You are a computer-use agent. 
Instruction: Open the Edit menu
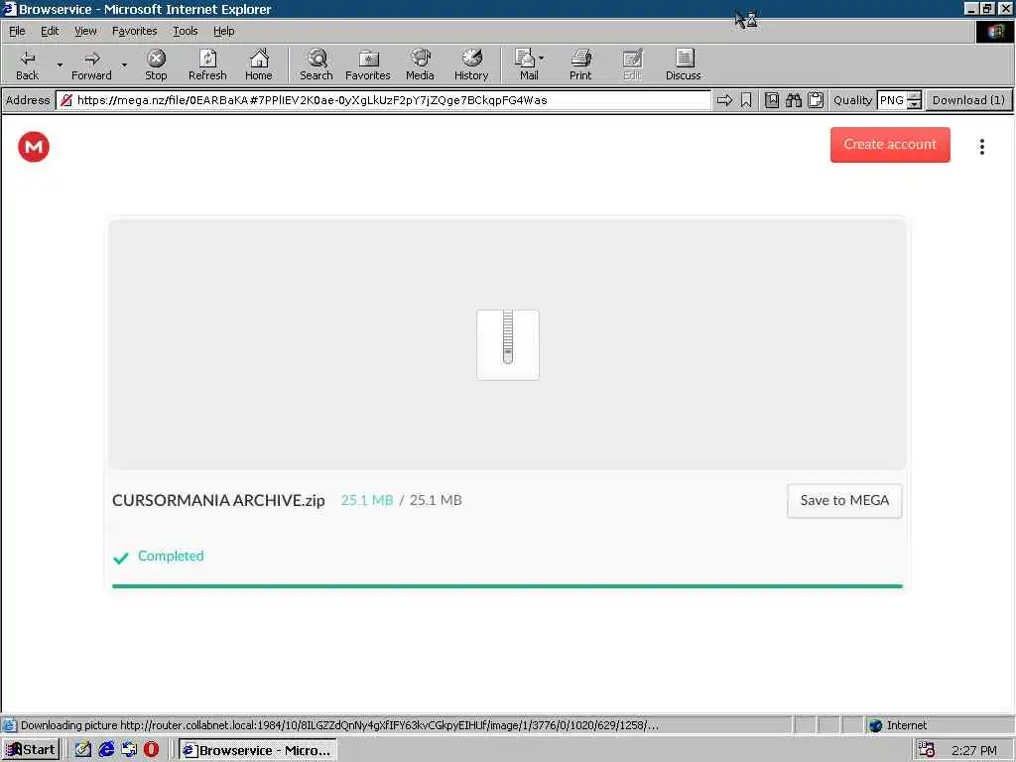pyautogui.click(x=50, y=31)
